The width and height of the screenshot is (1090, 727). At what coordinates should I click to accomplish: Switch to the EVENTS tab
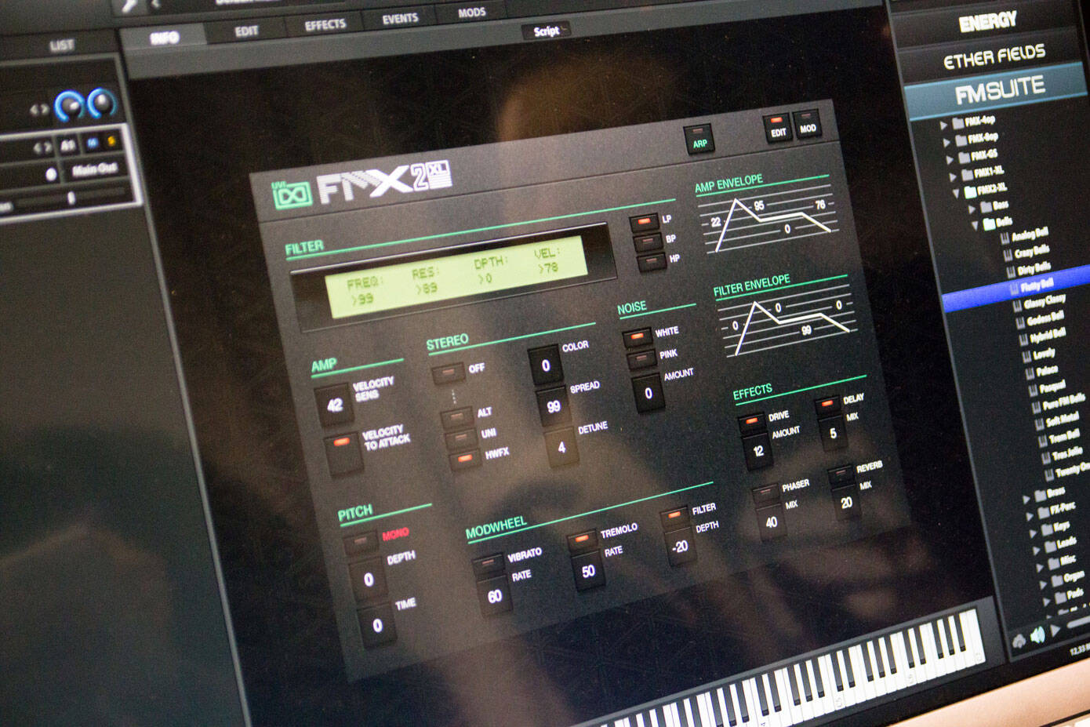click(x=400, y=18)
